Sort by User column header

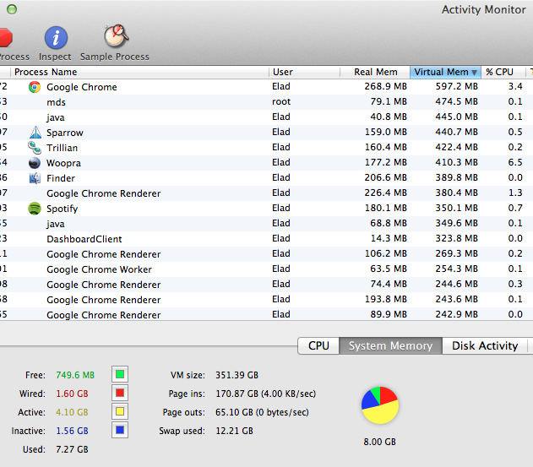click(305, 72)
